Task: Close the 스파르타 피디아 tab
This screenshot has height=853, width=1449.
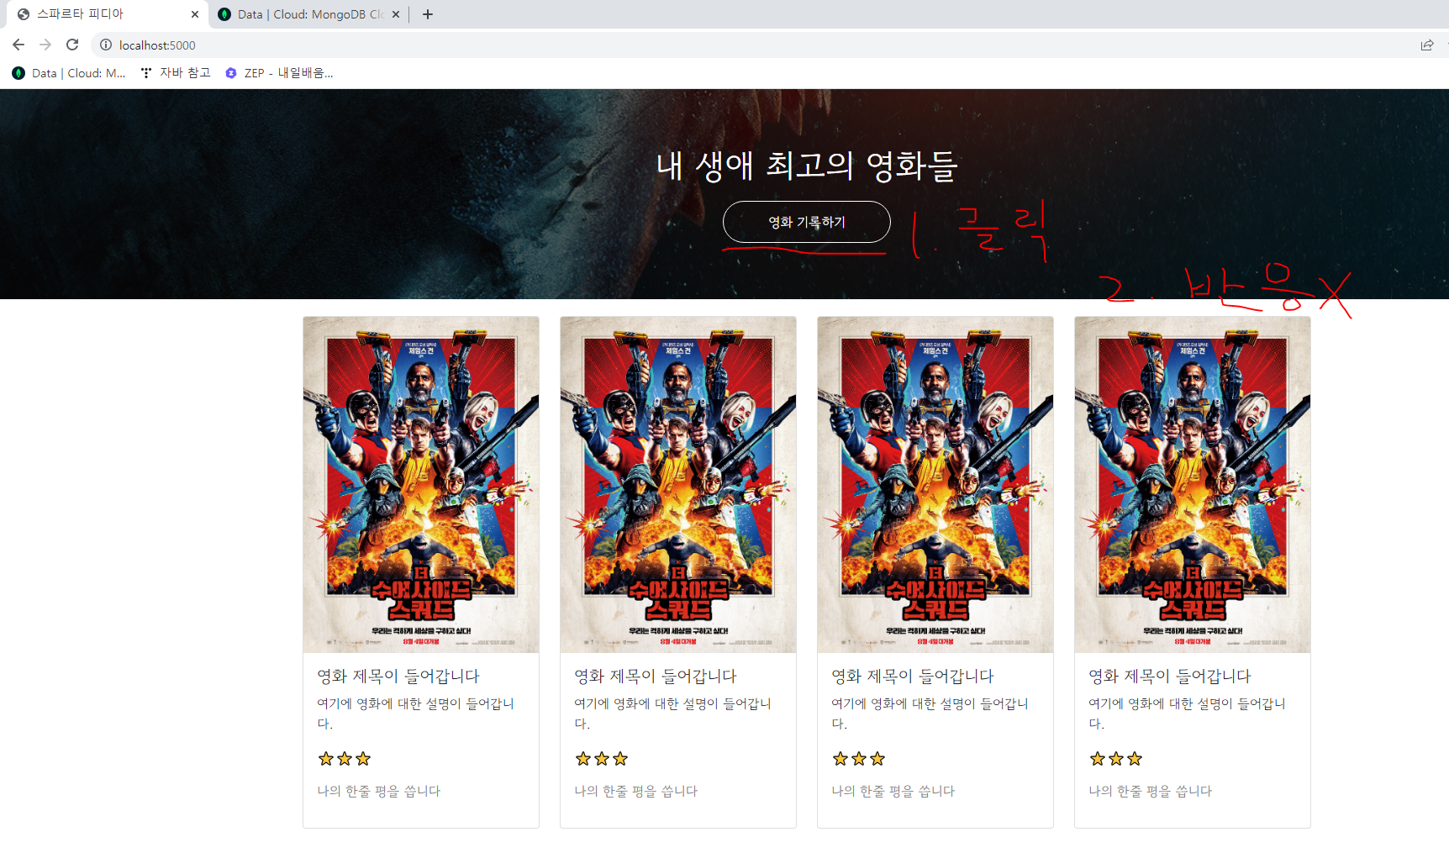Action: [195, 14]
